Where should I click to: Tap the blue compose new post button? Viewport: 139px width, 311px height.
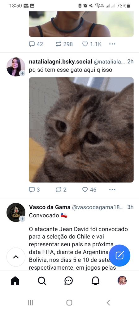point(119,255)
